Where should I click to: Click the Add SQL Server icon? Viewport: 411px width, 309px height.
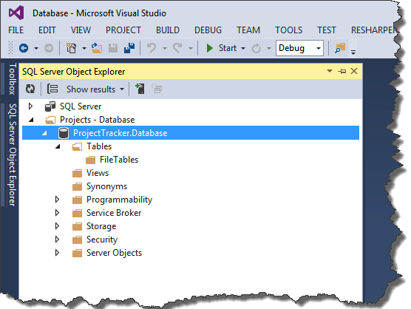140,89
